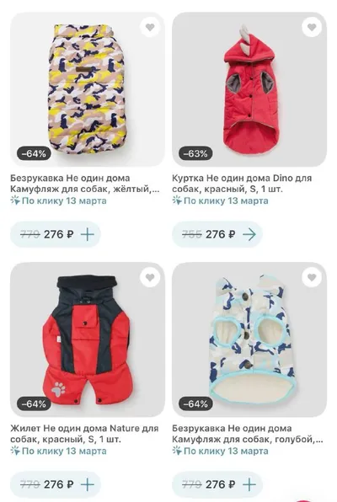
Task: Add blue camouflage vest to cart
Action: point(249,484)
